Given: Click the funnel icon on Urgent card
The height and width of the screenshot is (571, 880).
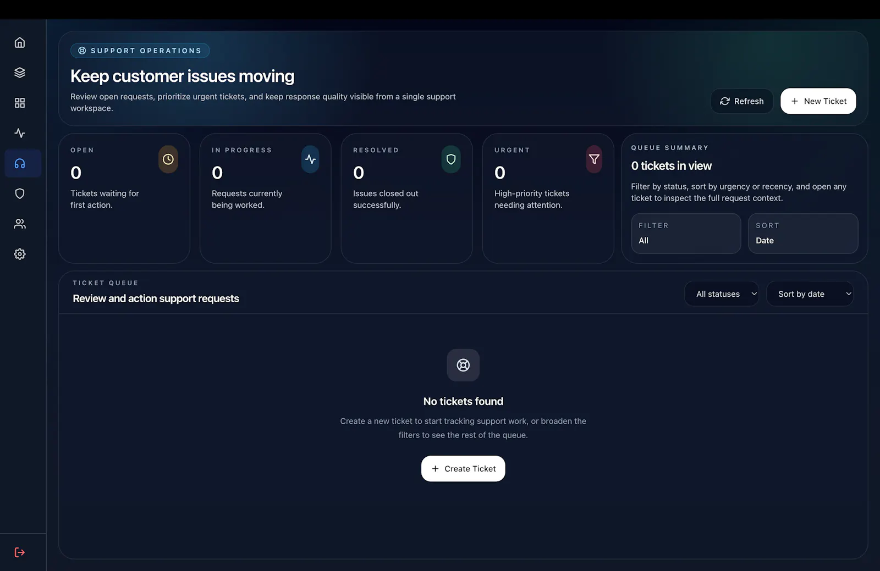Looking at the screenshot, I should click(x=594, y=159).
